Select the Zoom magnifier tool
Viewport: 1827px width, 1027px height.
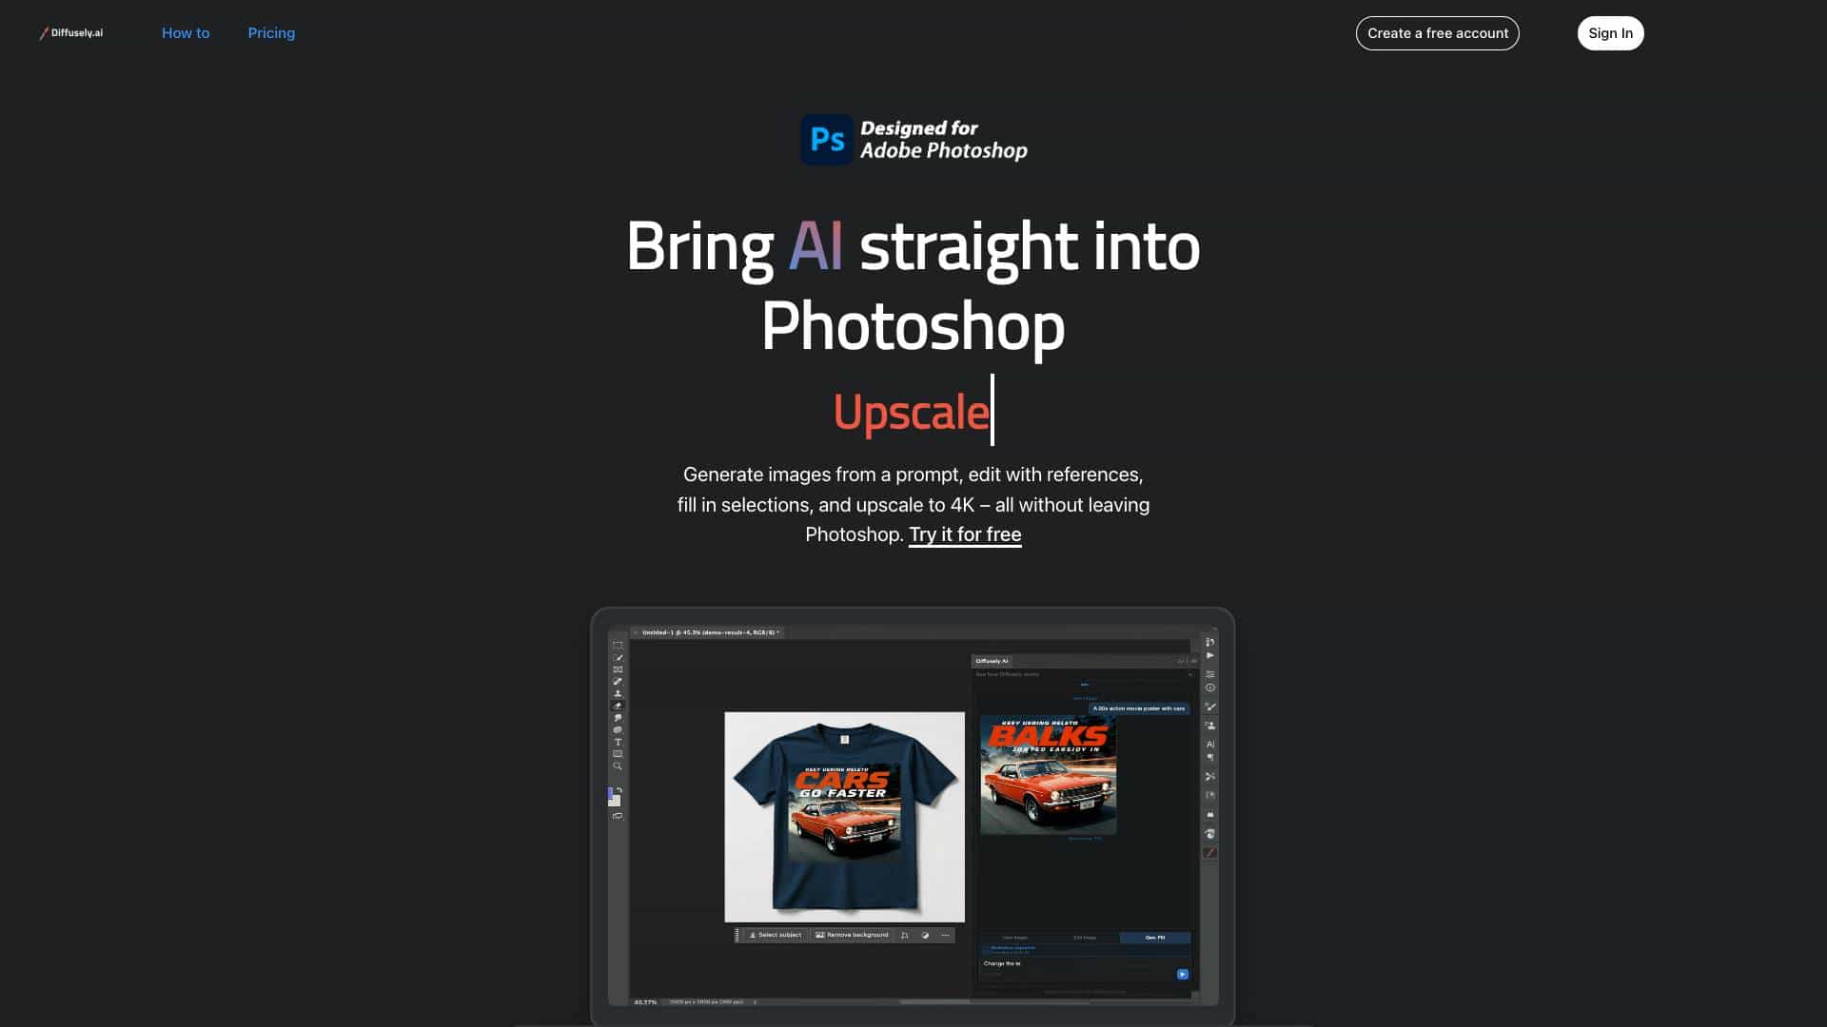point(618,766)
